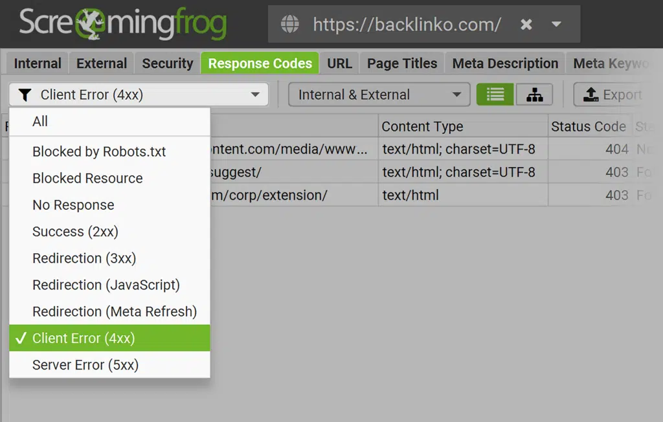Click the list view icon
The height and width of the screenshot is (422, 663).
[x=495, y=95]
